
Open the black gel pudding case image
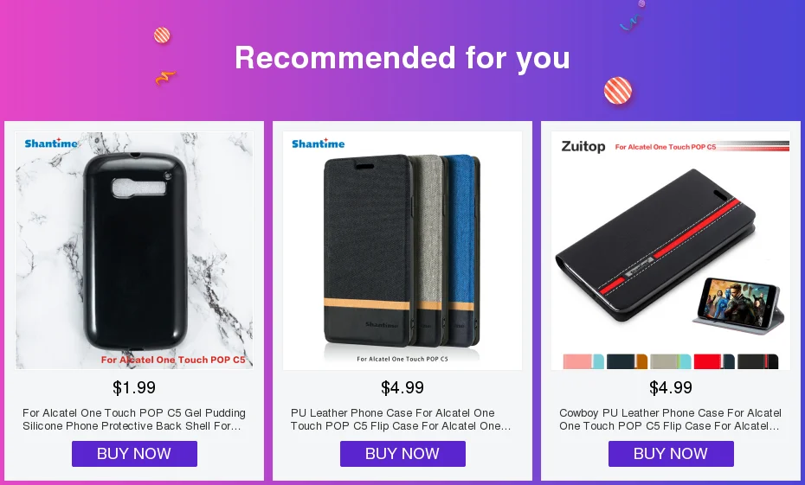(x=134, y=251)
